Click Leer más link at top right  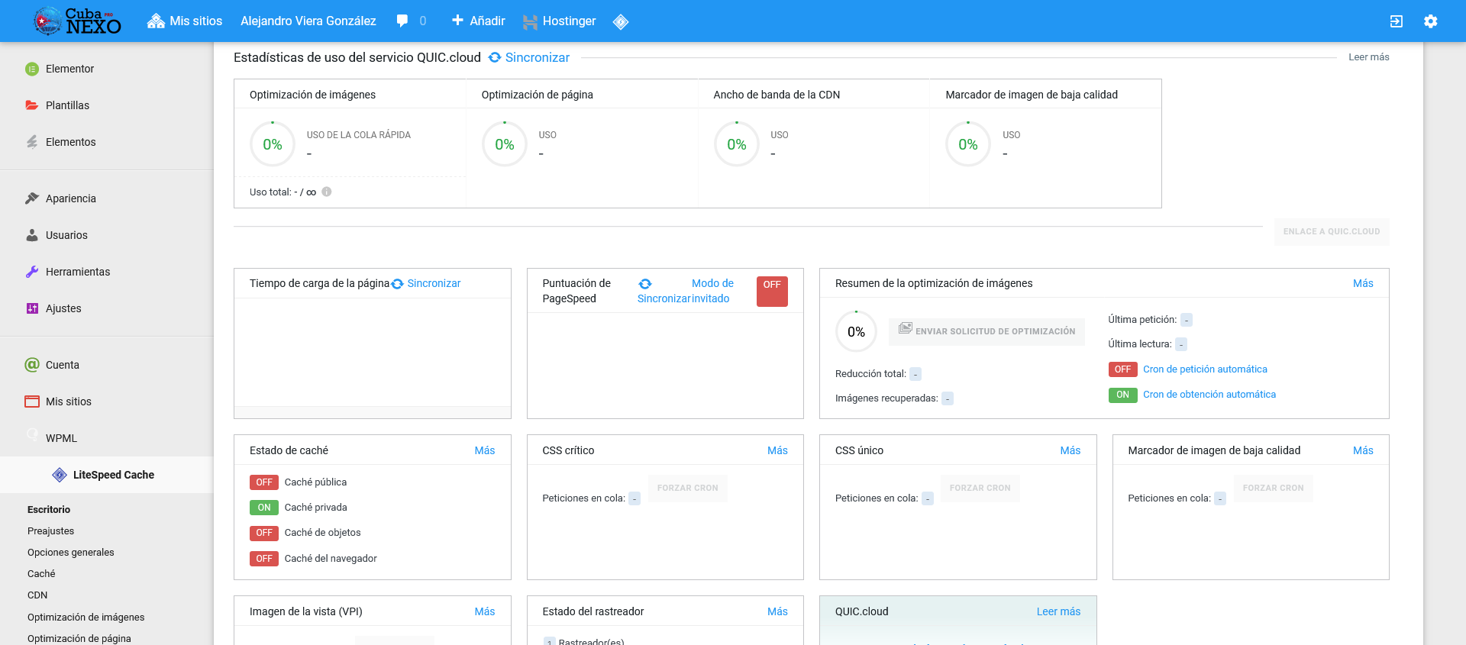(1368, 57)
